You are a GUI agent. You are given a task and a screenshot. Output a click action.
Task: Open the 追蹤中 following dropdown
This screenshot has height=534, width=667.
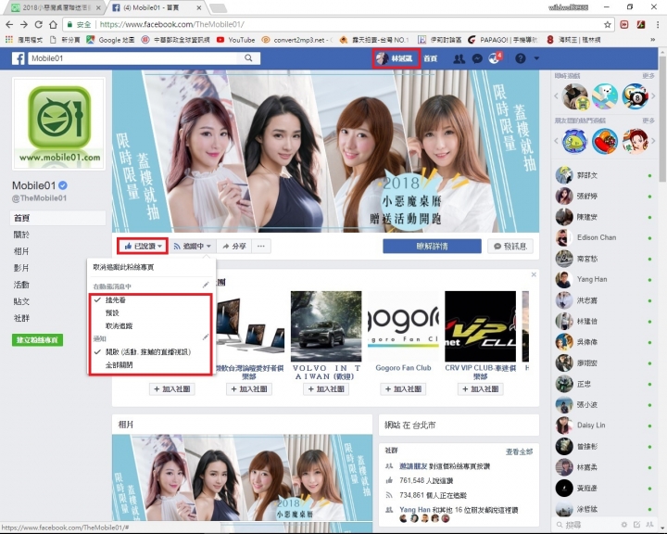click(x=192, y=246)
